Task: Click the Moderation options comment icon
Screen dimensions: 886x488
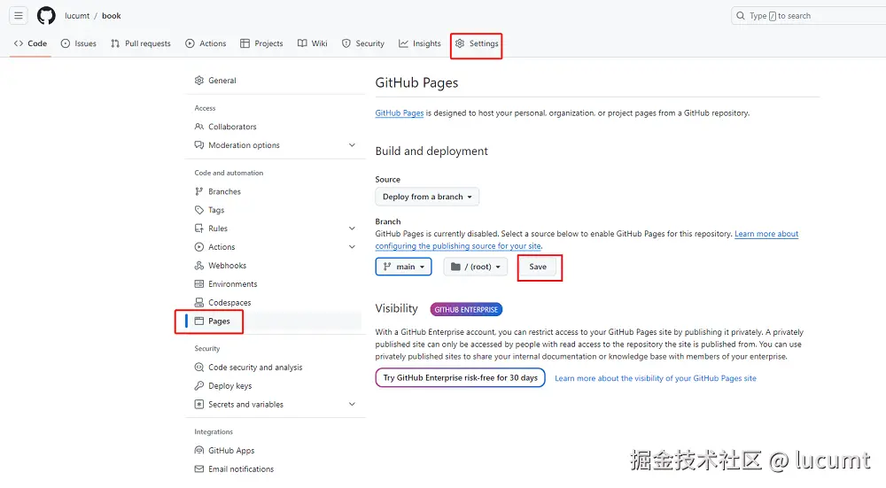Action: (198, 145)
